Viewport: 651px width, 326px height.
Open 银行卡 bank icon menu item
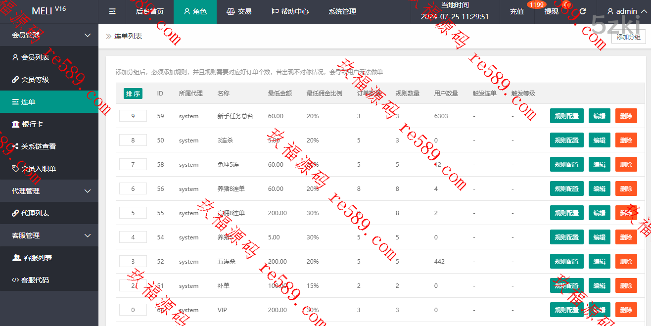[x=15, y=124]
